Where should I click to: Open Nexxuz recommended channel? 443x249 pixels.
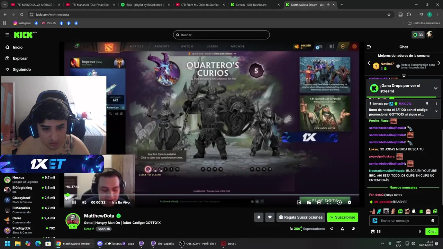coord(29,179)
